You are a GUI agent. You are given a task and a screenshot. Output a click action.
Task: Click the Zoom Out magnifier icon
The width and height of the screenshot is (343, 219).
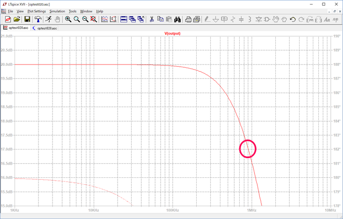[85, 19]
